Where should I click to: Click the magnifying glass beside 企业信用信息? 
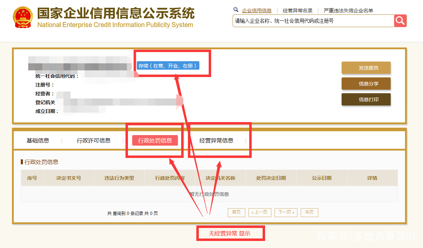click(x=235, y=10)
